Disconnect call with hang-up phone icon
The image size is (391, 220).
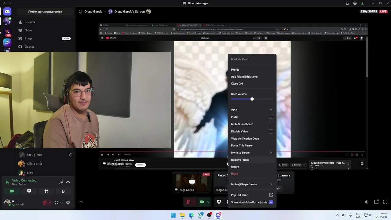[68, 182]
